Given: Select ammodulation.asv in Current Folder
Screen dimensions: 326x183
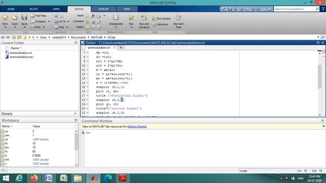Looking at the screenshot, I should pyautogui.click(x=21, y=57).
